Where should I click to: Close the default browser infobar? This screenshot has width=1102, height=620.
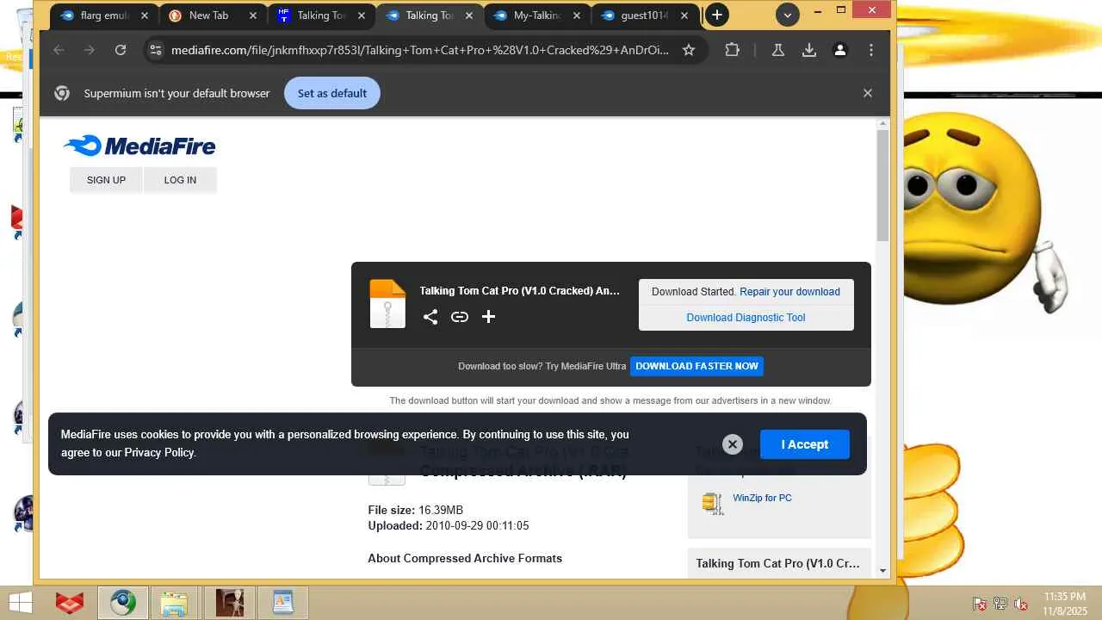pyautogui.click(x=868, y=93)
